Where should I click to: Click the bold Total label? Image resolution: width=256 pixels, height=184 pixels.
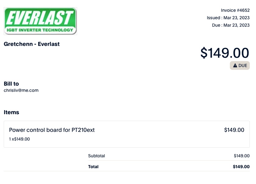pyautogui.click(x=93, y=167)
